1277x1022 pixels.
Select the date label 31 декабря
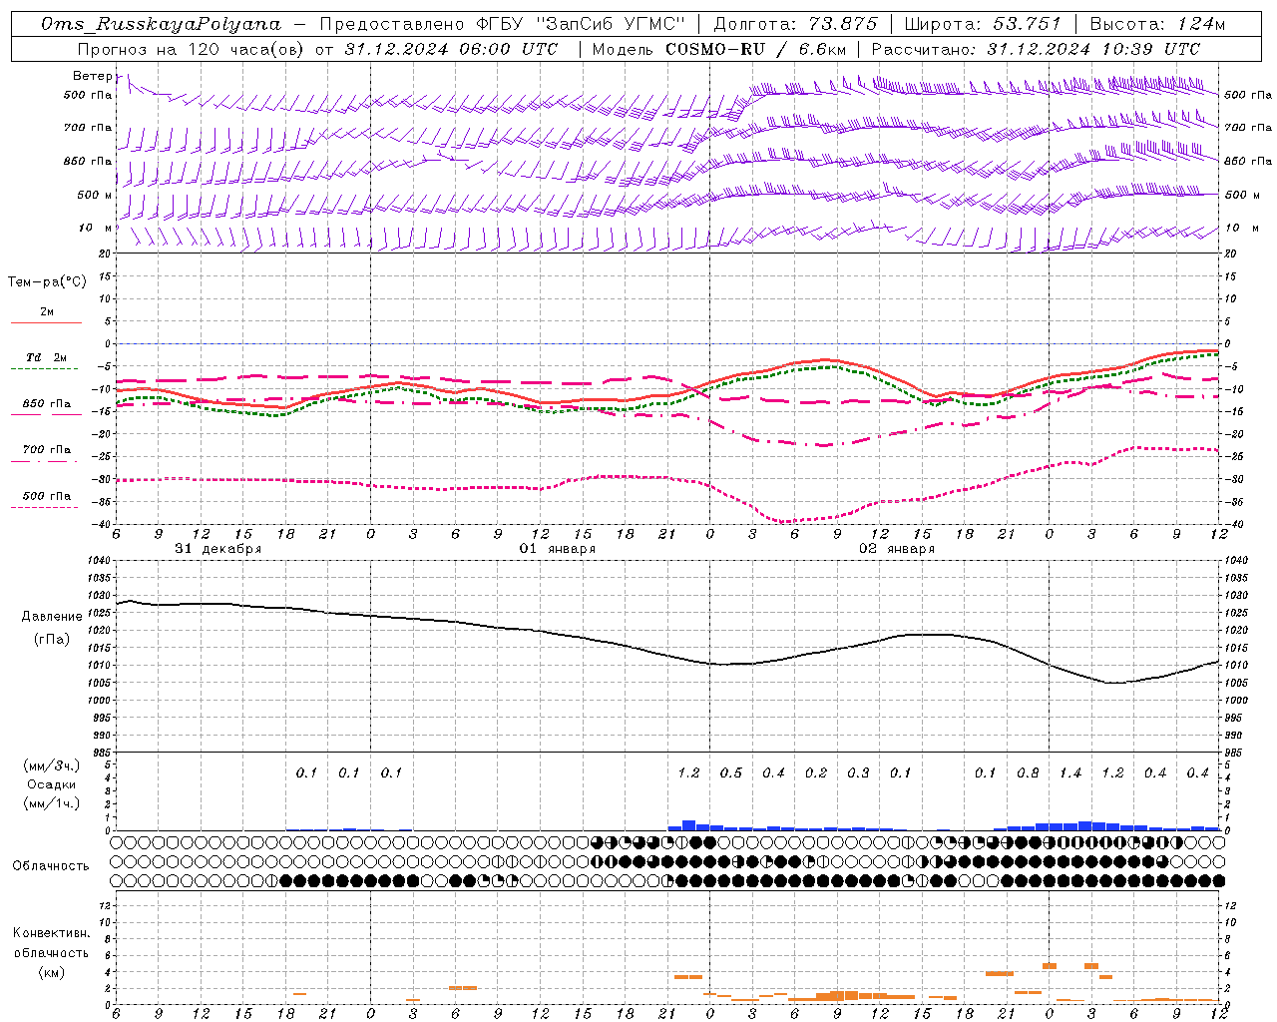click(217, 549)
